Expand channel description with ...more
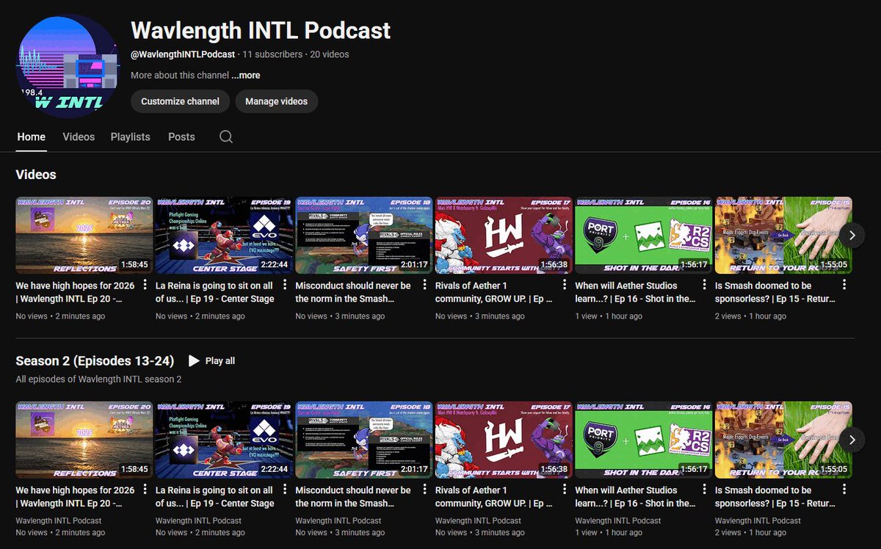The height and width of the screenshot is (549, 881). (245, 75)
